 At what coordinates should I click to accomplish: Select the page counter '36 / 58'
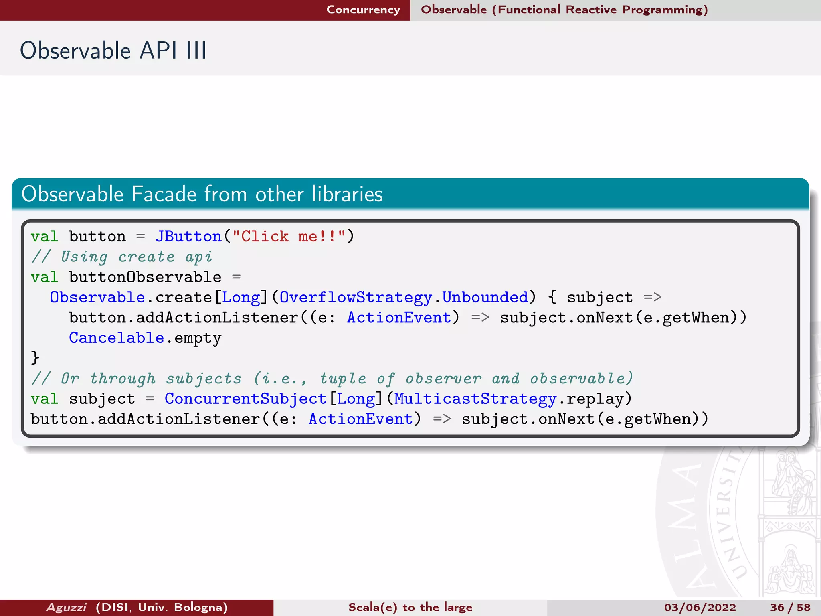coord(790,608)
